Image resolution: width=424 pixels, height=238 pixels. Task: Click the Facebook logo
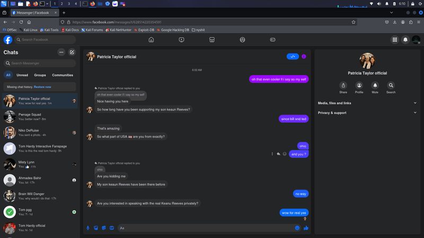[8, 40]
